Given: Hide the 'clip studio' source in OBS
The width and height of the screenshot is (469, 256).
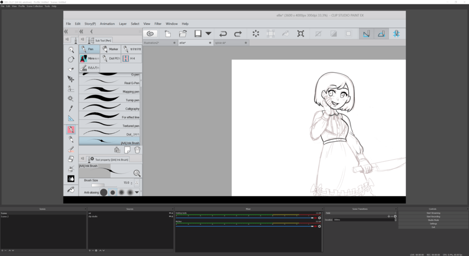Looking at the screenshot, I should pos(170,216).
